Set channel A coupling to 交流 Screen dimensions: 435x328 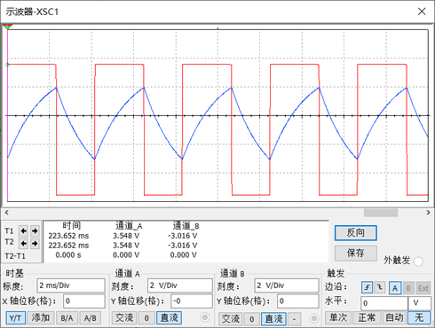coord(124,318)
